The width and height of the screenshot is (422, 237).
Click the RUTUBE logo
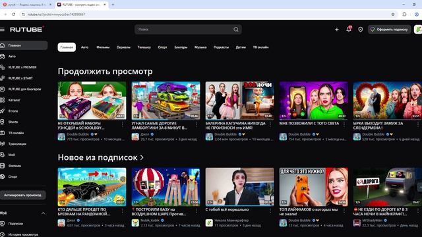[27, 29]
